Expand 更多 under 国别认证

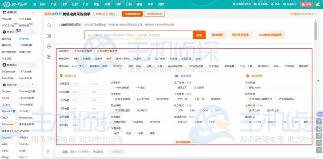(x=307, y=122)
